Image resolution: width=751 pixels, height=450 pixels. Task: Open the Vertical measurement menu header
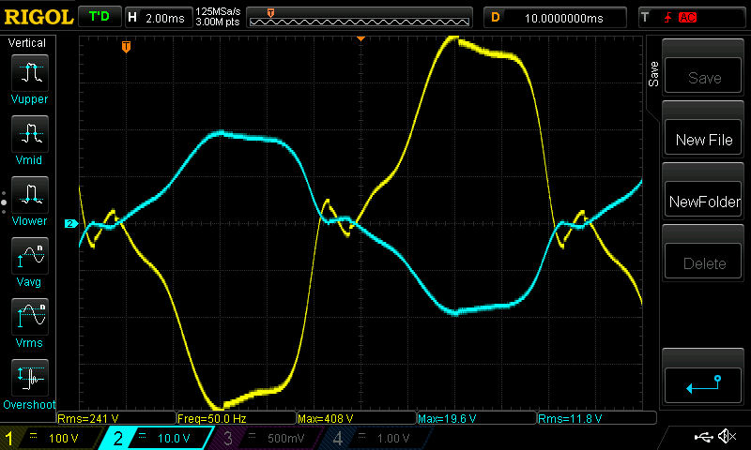[x=27, y=43]
